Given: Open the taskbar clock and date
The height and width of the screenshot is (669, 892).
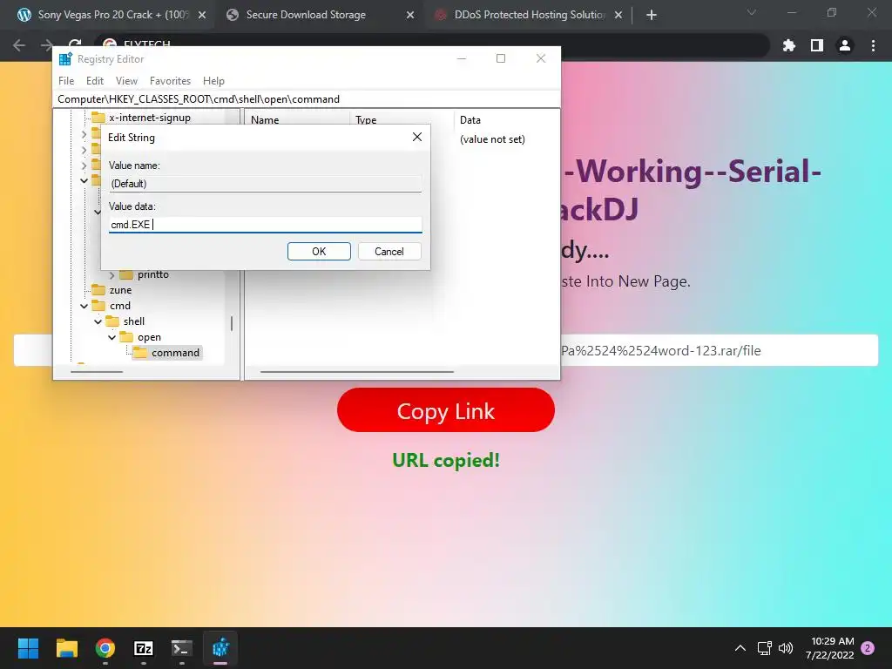Looking at the screenshot, I should [x=830, y=648].
